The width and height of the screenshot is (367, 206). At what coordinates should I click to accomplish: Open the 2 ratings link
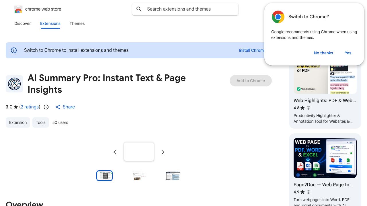pos(30,107)
